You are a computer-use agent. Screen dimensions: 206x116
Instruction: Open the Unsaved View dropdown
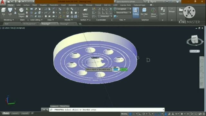coord(122,13)
